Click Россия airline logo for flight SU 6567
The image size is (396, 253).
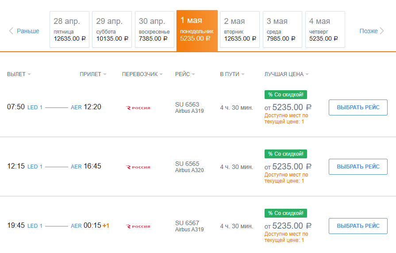click(138, 226)
